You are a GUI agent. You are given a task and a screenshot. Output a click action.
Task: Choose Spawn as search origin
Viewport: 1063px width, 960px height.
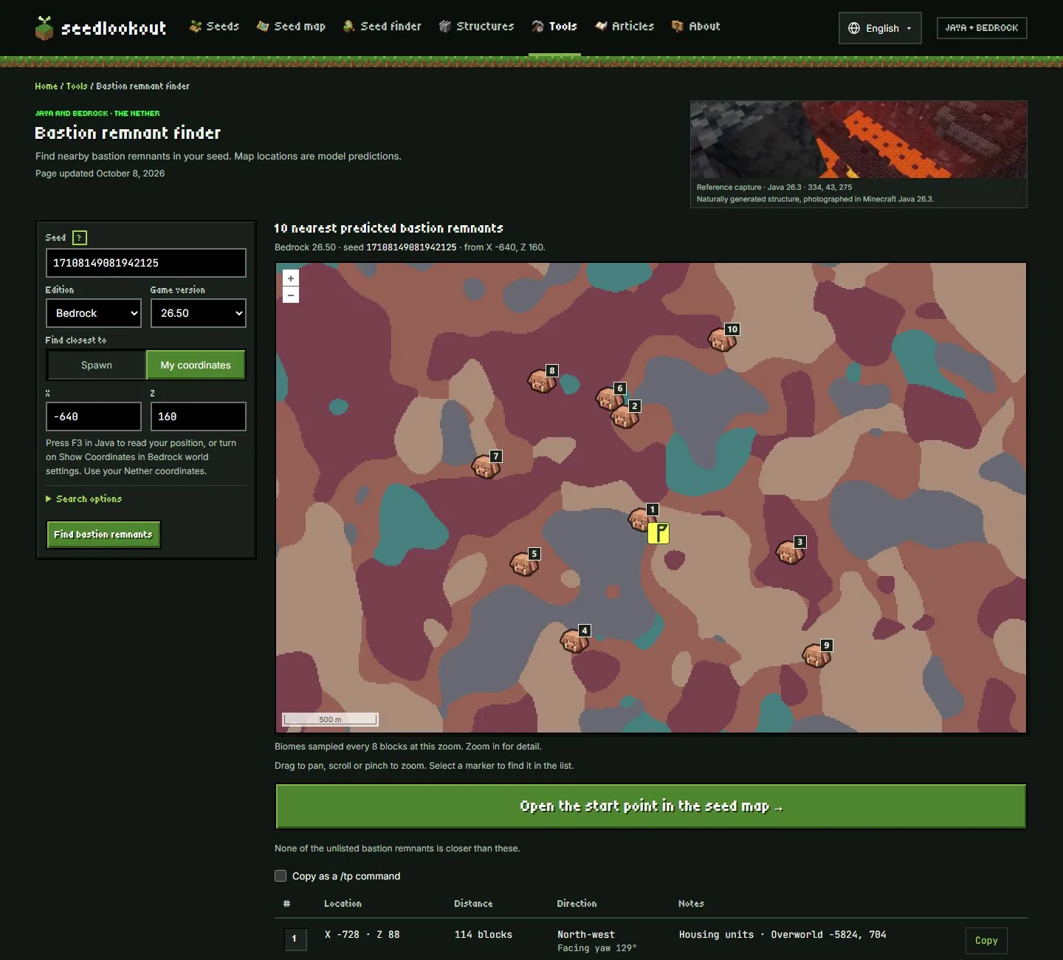click(x=97, y=365)
